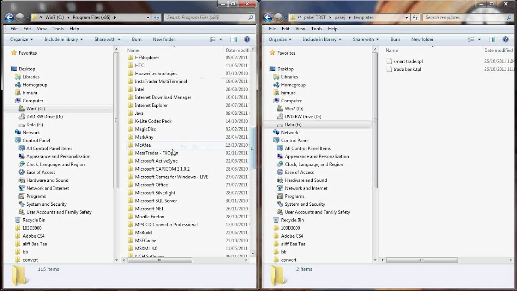The height and width of the screenshot is (291, 517).
Task: Open Tools menu in templates window
Action: tap(316, 29)
